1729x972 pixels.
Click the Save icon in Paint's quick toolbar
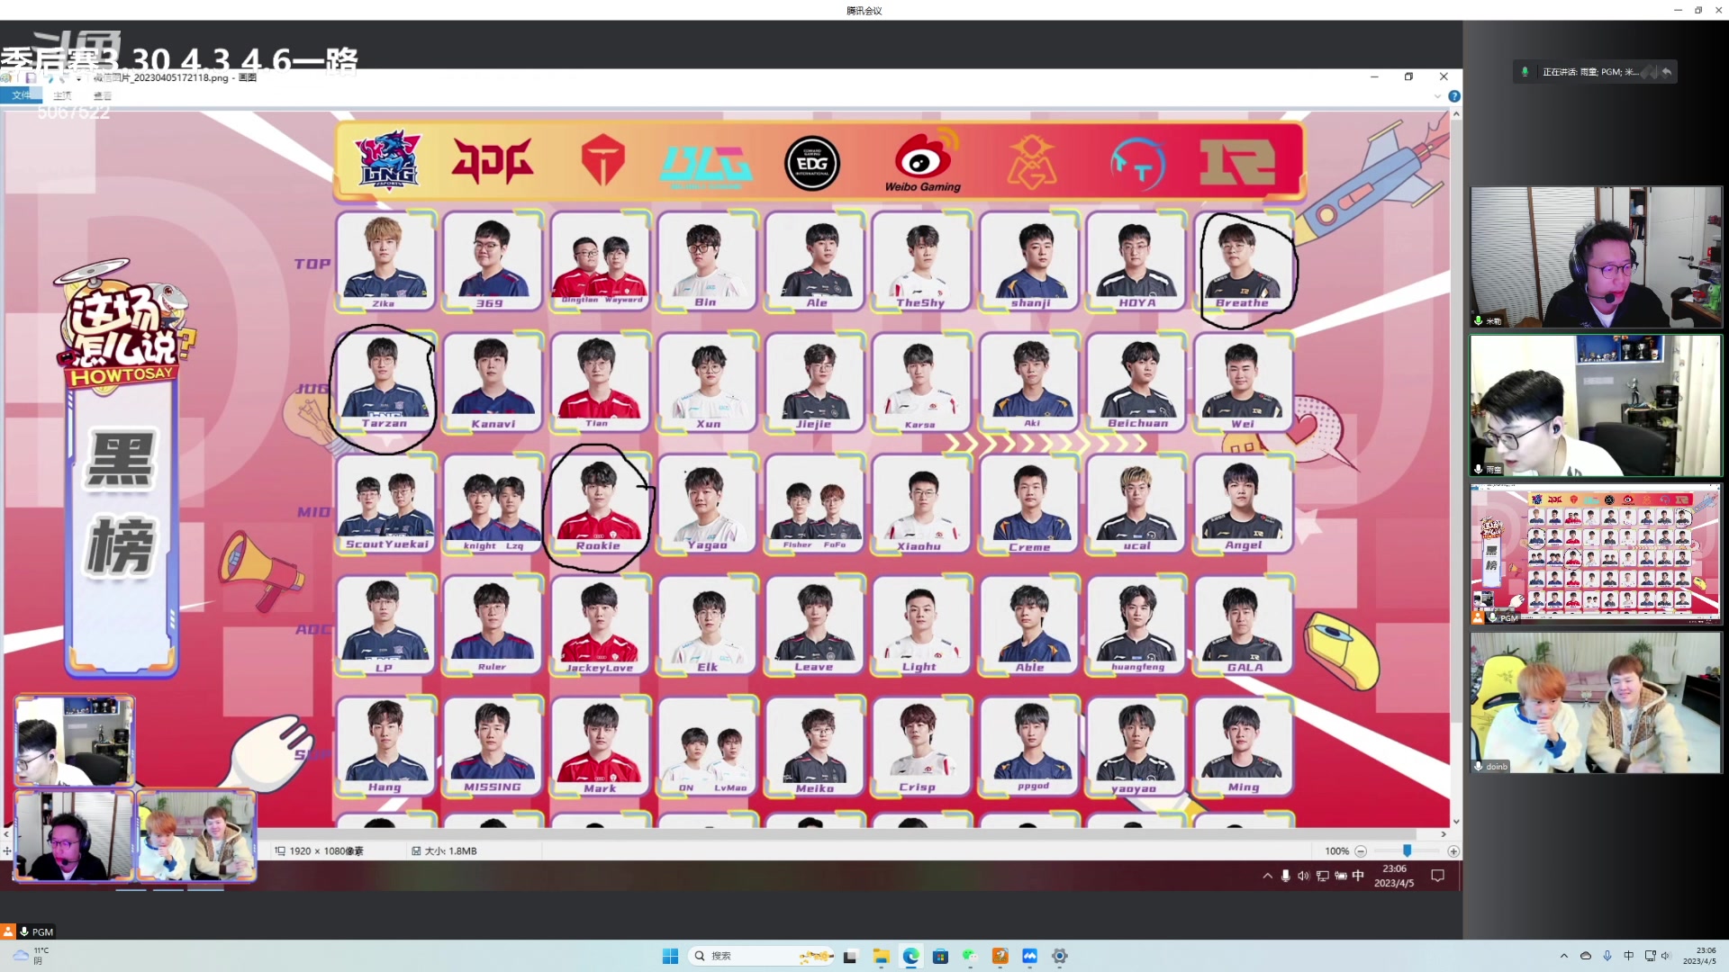point(31,77)
